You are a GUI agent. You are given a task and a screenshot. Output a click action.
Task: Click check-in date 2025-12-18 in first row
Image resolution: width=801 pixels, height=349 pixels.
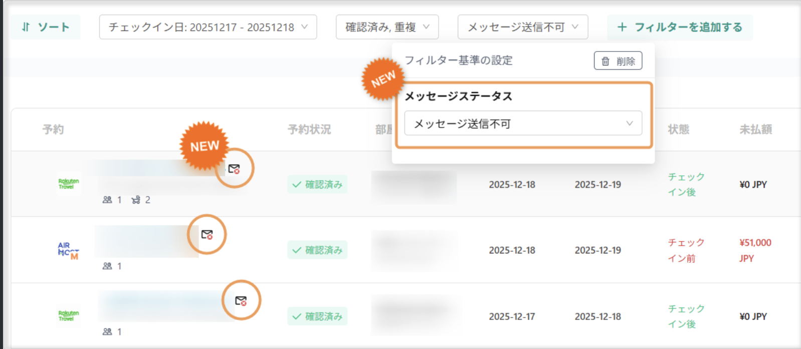pos(512,184)
